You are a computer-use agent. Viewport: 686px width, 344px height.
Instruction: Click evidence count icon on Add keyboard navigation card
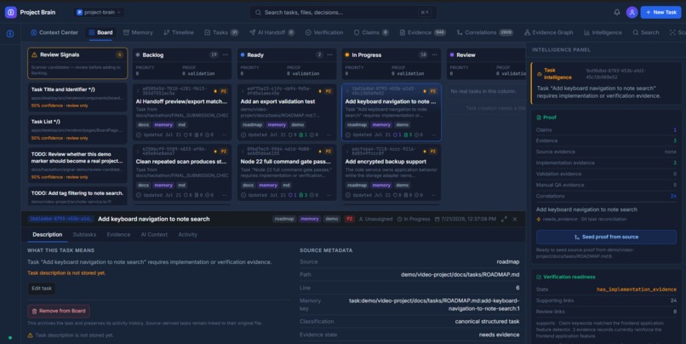(x=408, y=135)
